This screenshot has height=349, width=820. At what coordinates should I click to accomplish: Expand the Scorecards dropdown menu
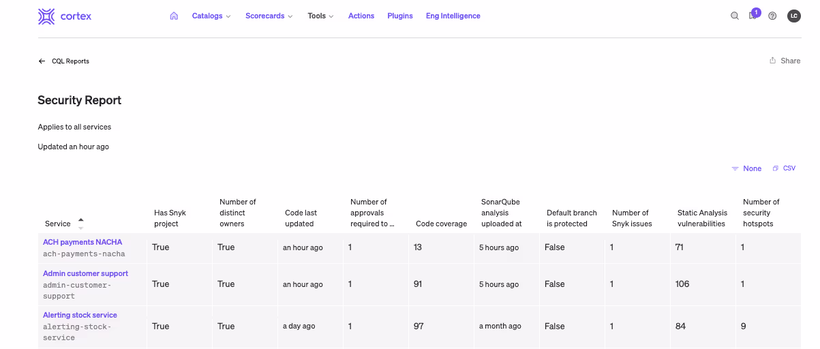pyautogui.click(x=269, y=16)
